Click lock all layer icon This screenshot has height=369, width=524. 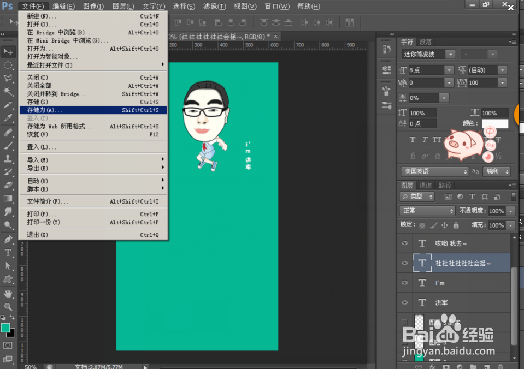pos(456,225)
